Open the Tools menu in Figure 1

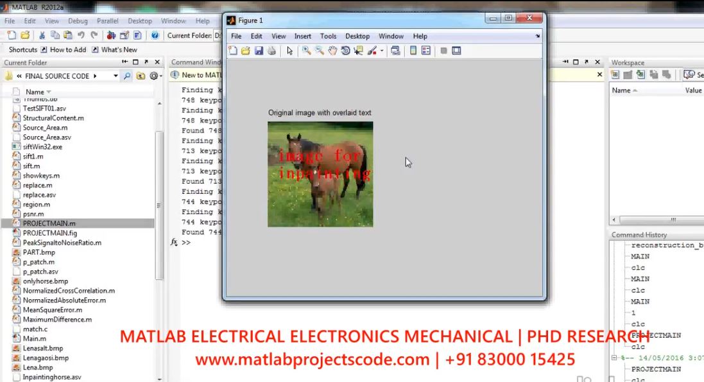328,36
